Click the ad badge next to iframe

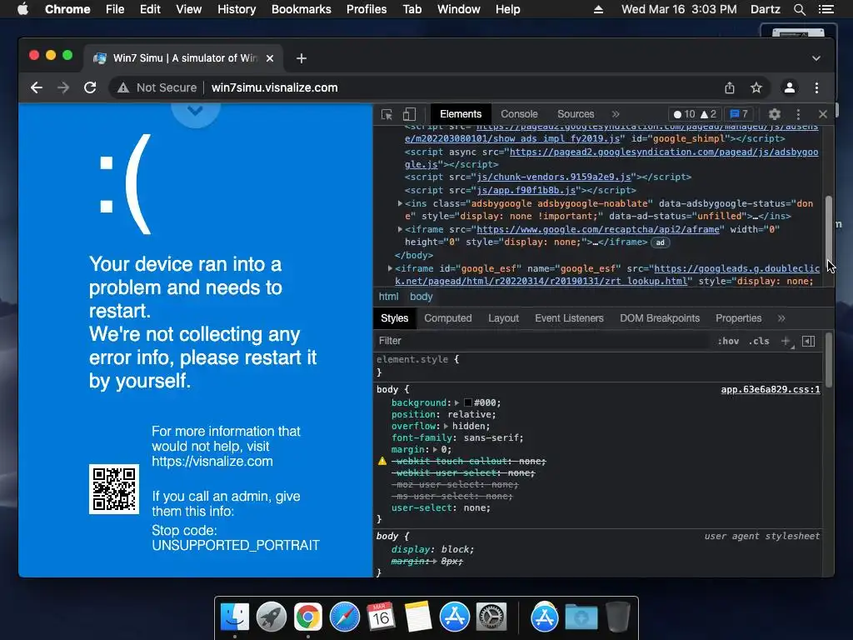[x=660, y=242]
